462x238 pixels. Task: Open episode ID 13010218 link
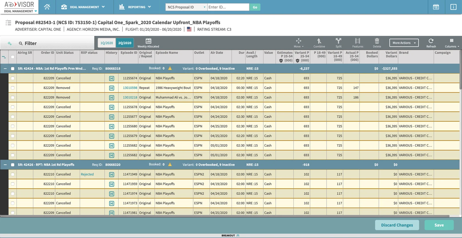[x=130, y=97]
